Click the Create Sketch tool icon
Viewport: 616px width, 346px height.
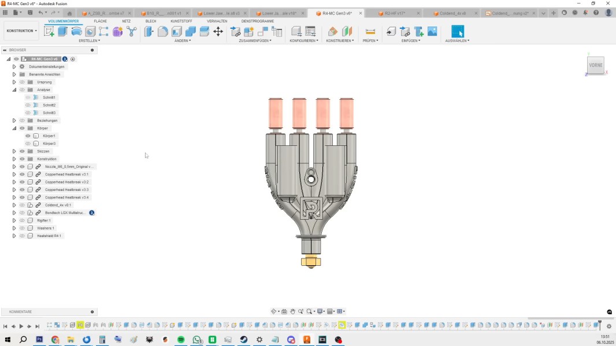pos(49,32)
